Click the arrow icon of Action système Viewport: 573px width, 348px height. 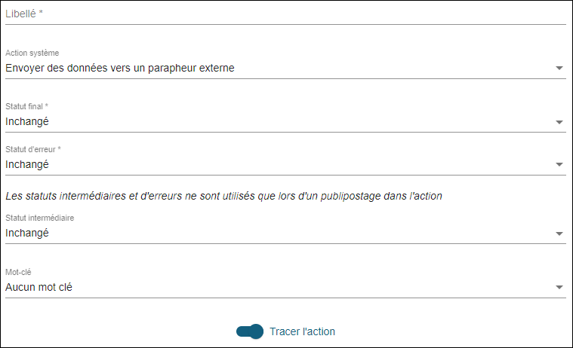tap(559, 69)
